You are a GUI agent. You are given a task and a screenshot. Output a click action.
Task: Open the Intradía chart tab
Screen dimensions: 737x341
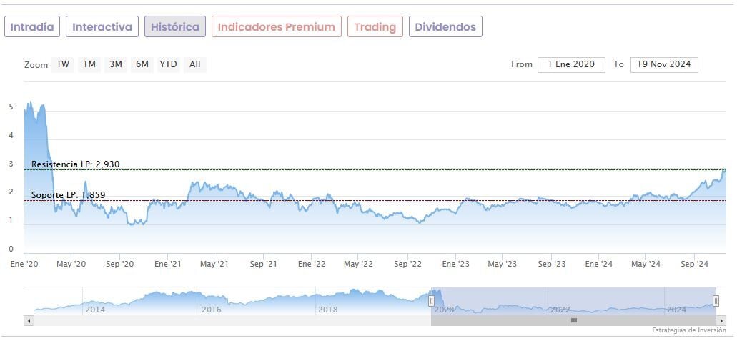coord(32,27)
